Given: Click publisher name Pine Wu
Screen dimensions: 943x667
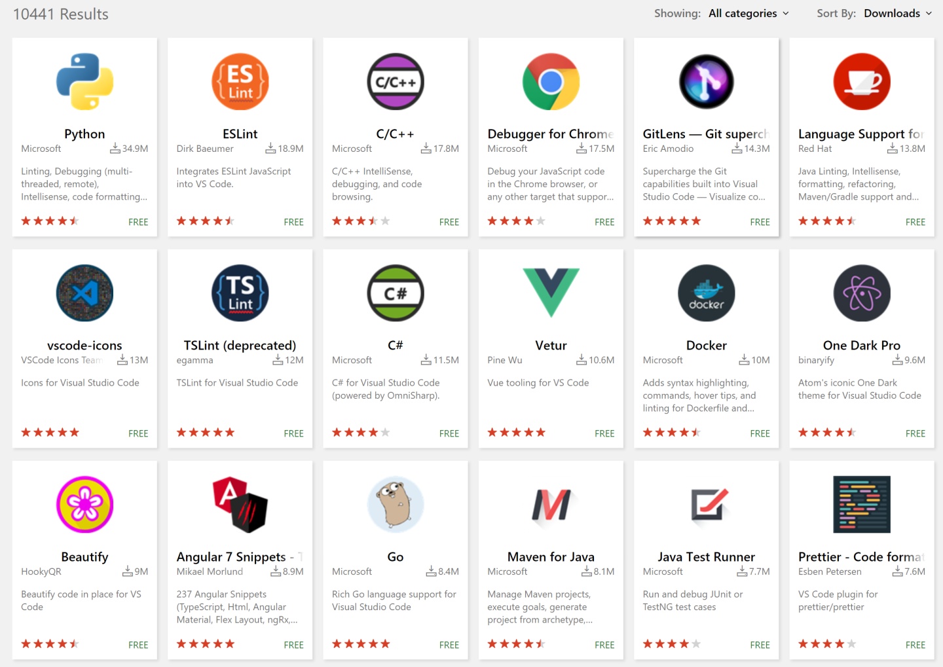Looking at the screenshot, I should (x=505, y=360).
